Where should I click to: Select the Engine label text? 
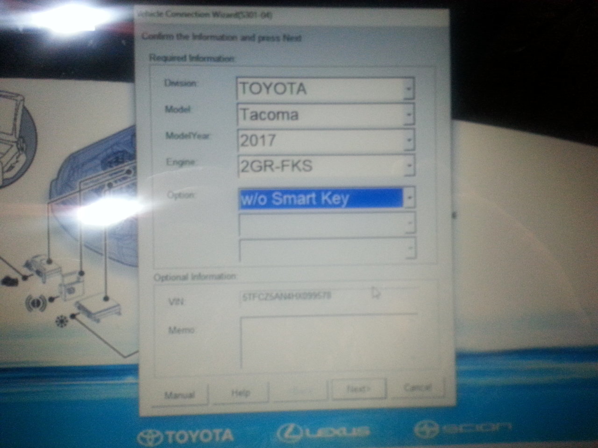click(x=180, y=162)
